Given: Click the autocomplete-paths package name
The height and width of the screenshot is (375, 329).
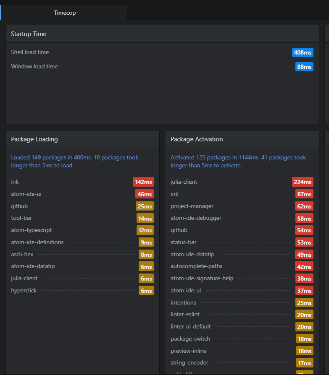Looking at the screenshot, I should (197, 266).
